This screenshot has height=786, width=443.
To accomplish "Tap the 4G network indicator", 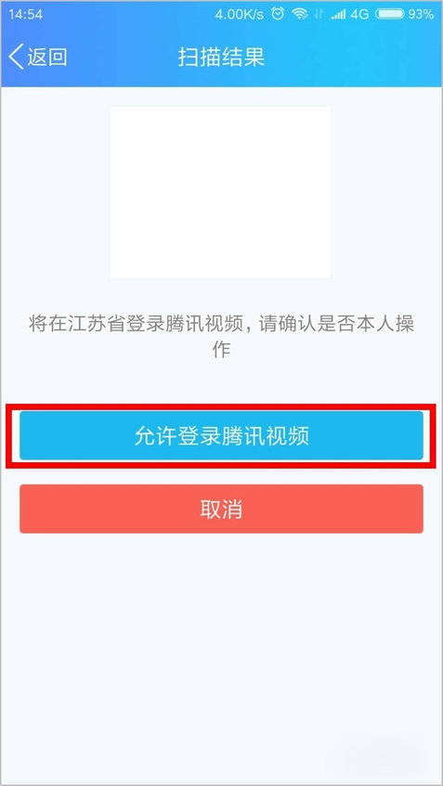I will [x=359, y=14].
